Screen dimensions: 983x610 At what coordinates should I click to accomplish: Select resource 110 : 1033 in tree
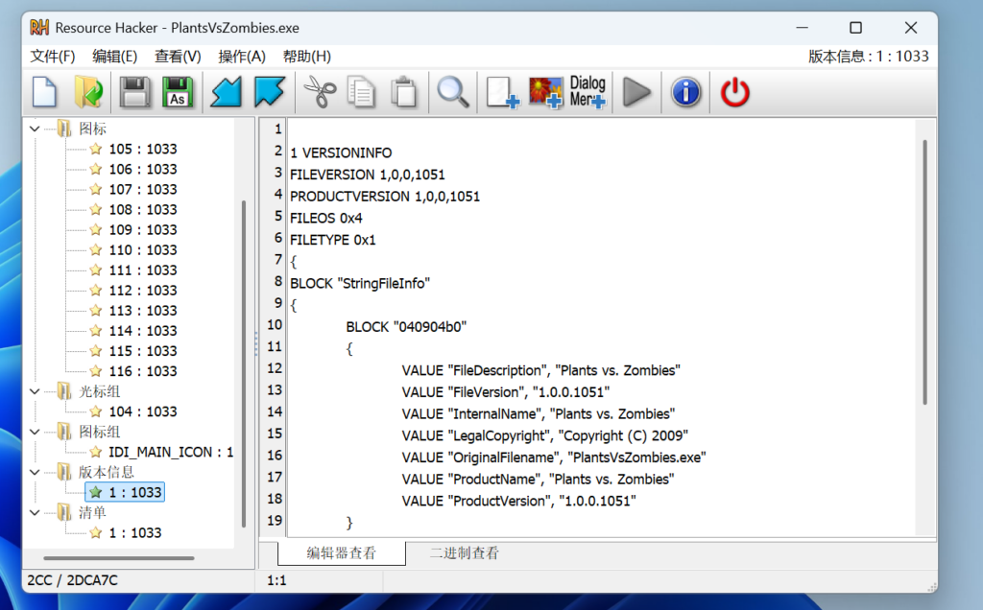[142, 249]
